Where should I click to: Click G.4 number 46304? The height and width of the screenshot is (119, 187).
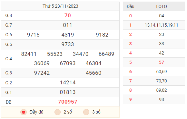(93, 63)
